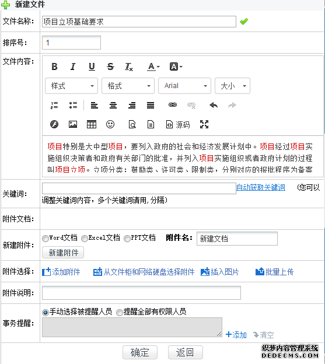
Task: Click the 附件说明 input field
Action: [x=141, y=293]
